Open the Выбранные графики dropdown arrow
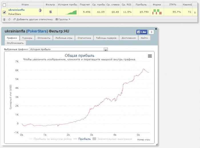The width and height of the screenshot is (200, 148). (x=106, y=49)
